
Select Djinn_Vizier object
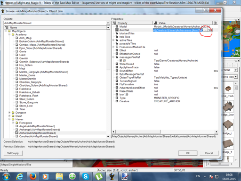click(40, 48)
